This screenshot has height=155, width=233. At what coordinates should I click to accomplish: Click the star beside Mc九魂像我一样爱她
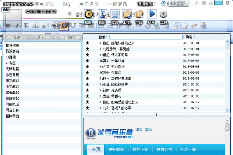[87, 49]
